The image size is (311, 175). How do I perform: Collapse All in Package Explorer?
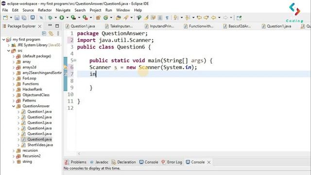pos(44,34)
